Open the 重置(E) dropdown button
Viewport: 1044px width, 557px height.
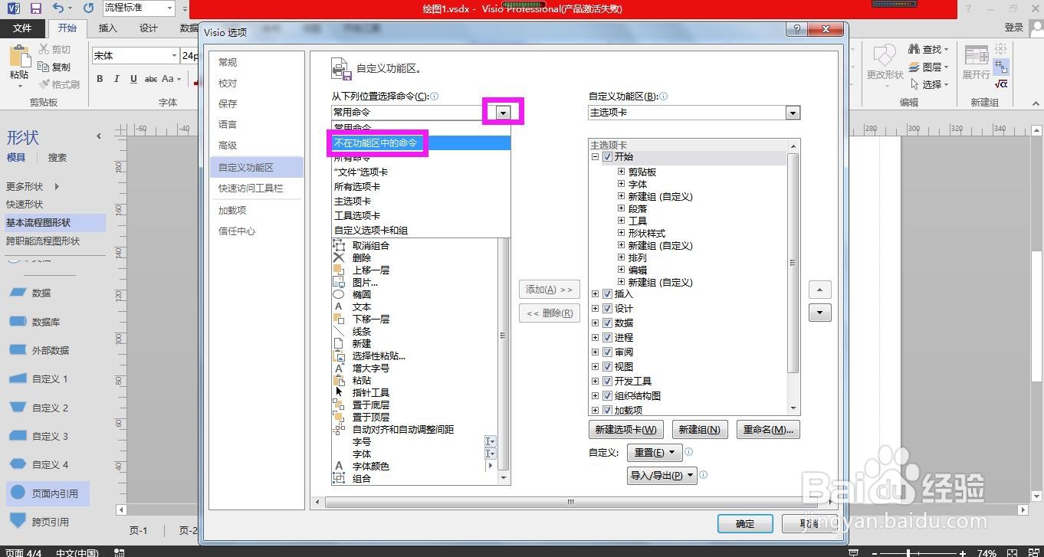click(654, 452)
